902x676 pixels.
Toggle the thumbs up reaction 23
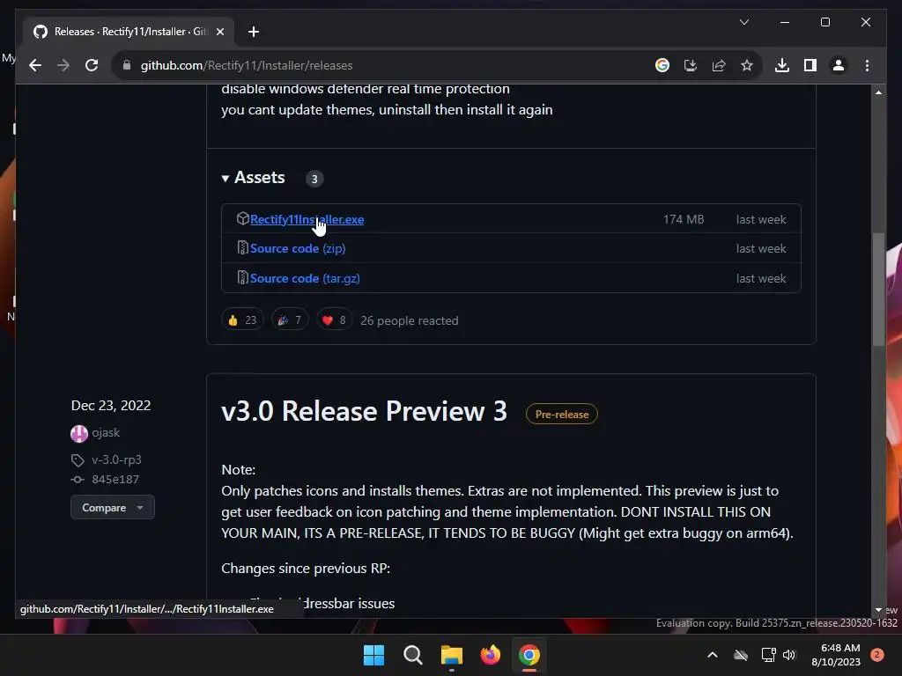242,320
